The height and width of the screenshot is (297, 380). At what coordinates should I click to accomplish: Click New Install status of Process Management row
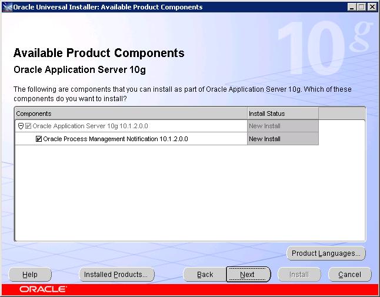click(x=283, y=139)
